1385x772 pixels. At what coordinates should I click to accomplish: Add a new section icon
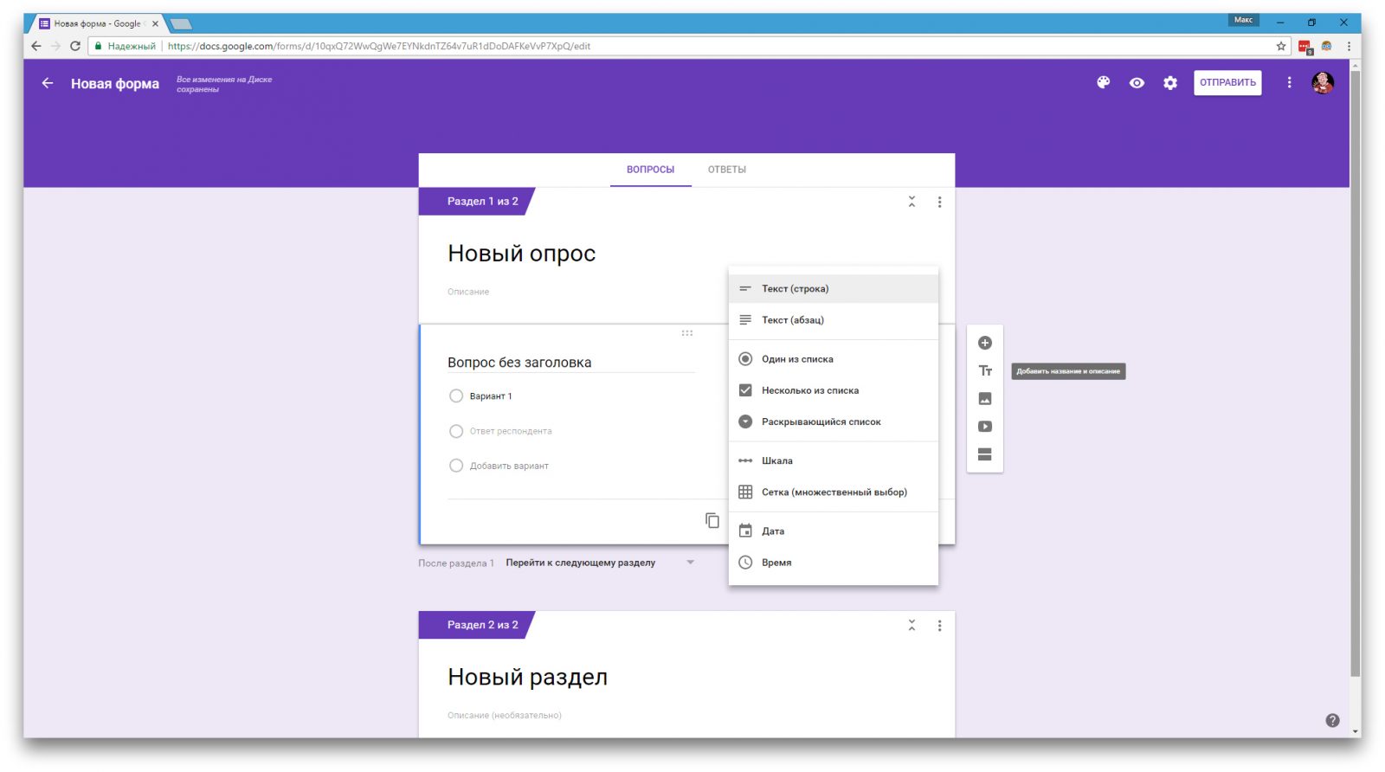[984, 454]
